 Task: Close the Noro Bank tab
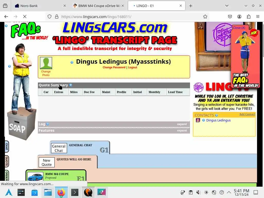pyautogui.click(x=65, y=6)
